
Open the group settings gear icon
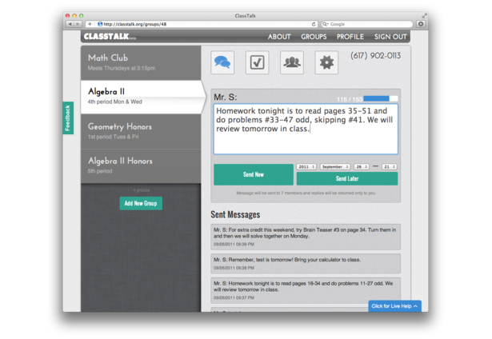[x=326, y=62]
